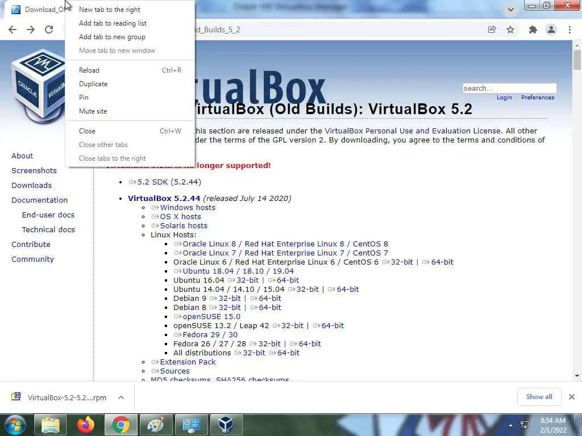Go forward with the browser forward arrow
The width and height of the screenshot is (582, 436).
click(31, 30)
